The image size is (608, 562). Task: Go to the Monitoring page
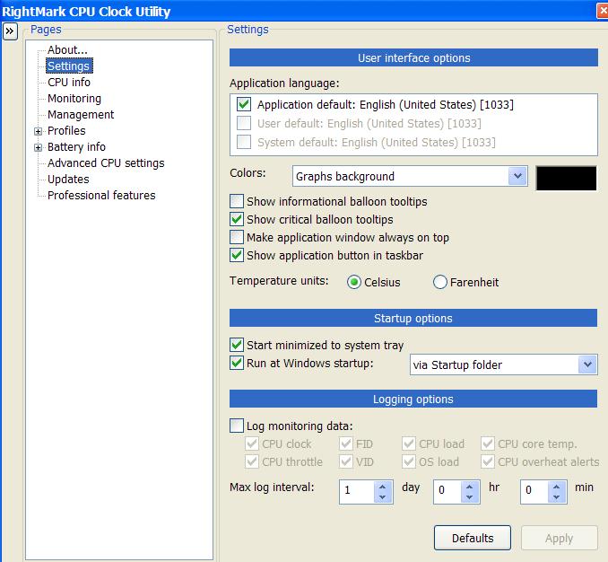(x=74, y=99)
